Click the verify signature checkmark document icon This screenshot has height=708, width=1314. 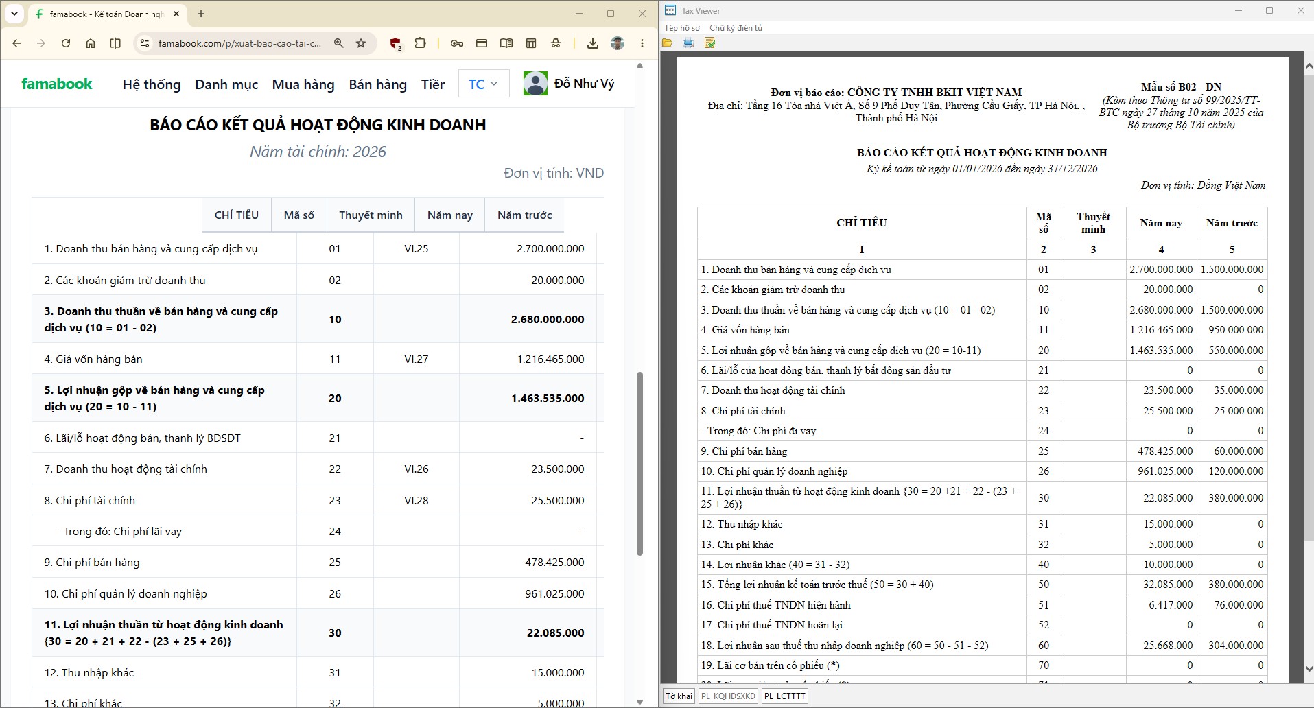coord(709,43)
